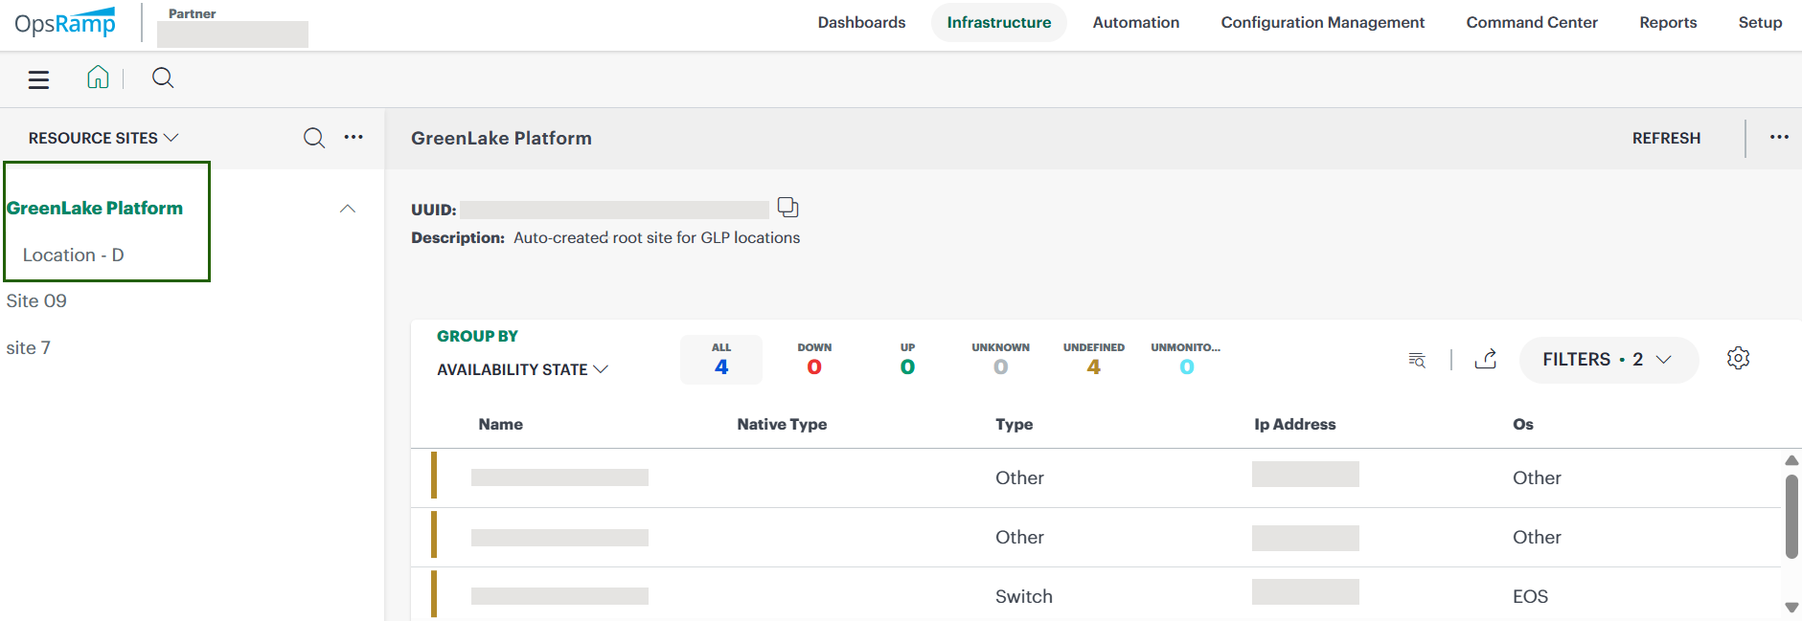Viewport: 1802px width, 621px height.
Task: Filter by UNKNOWN state count
Action: [1000, 360]
